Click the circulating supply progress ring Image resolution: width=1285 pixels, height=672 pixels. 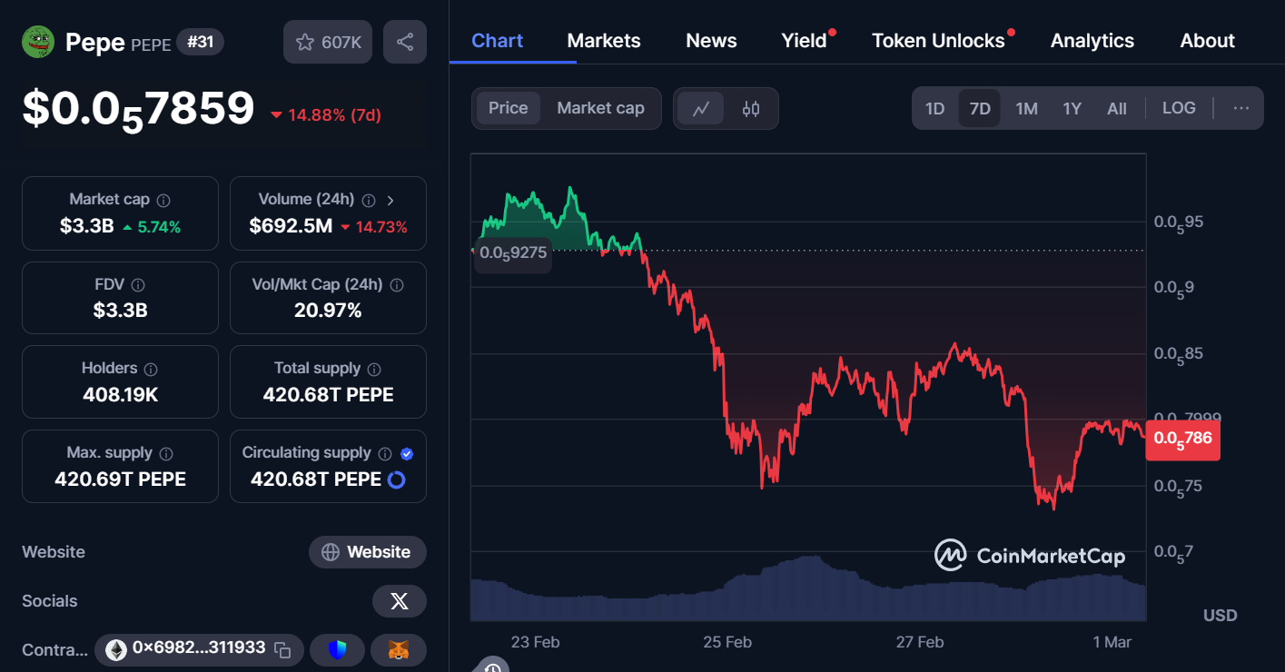point(397,479)
